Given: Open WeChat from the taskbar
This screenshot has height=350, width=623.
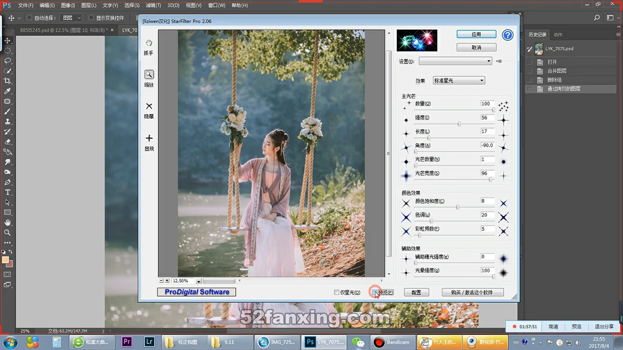Looking at the screenshot, I should [358, 342].
